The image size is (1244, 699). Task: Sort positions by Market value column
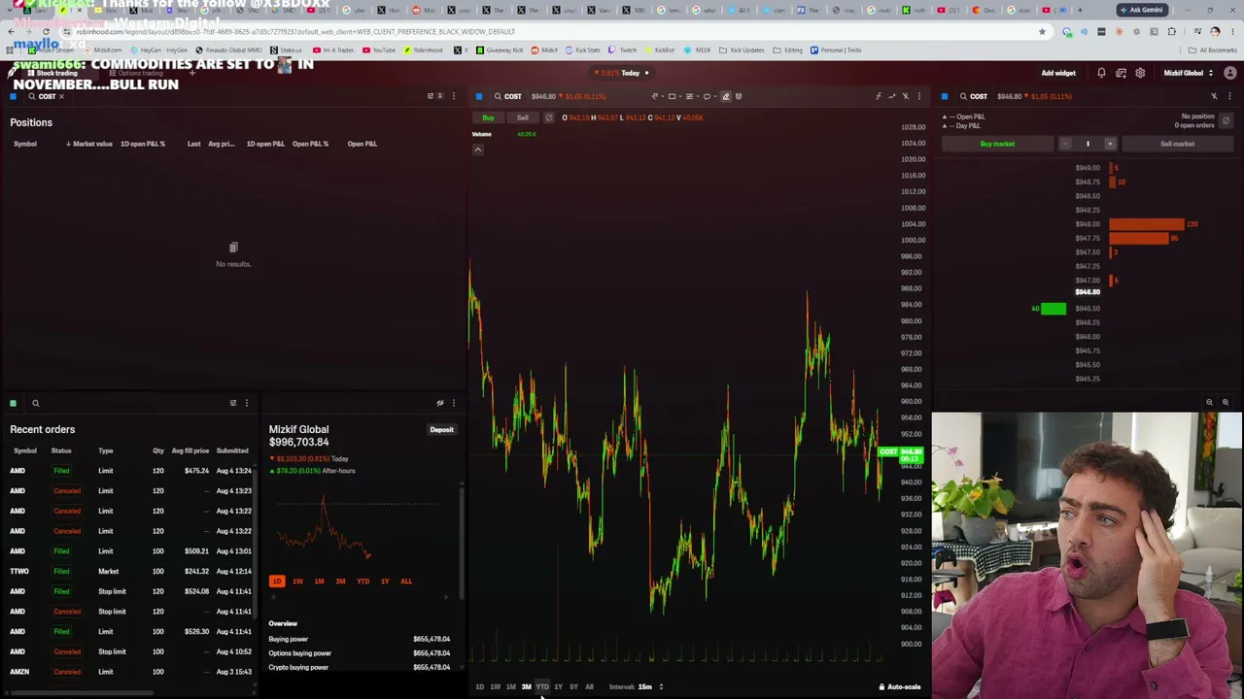pos(89,144)
